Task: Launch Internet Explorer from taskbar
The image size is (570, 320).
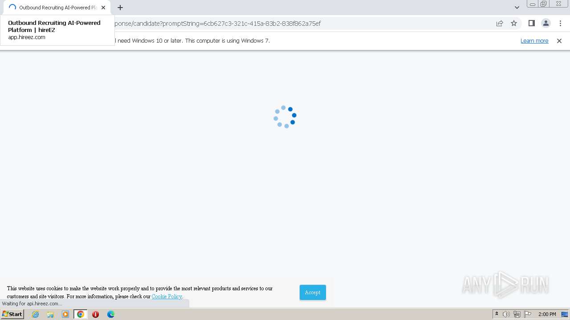Action: [x=36, y=314]
